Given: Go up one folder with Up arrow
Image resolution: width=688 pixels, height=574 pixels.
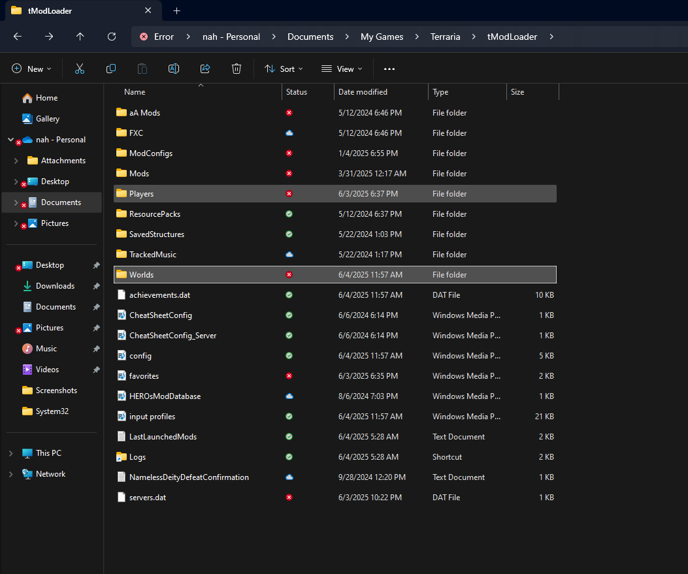Looking at the screenshot, I should click(80, 37).
